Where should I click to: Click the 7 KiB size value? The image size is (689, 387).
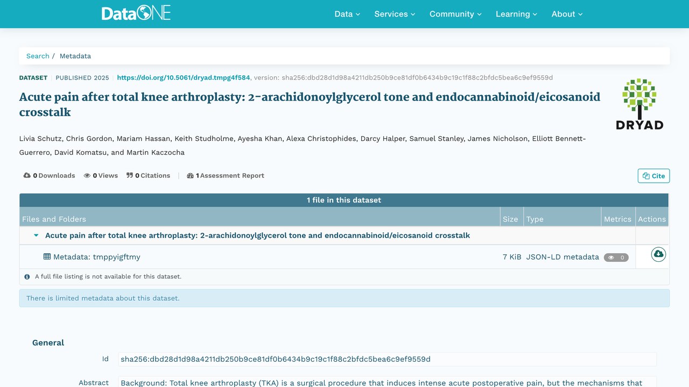[512, 257]
